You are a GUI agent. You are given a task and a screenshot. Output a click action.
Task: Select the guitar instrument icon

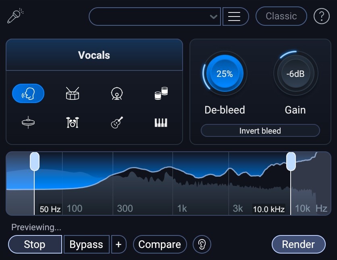coord(116,122)
